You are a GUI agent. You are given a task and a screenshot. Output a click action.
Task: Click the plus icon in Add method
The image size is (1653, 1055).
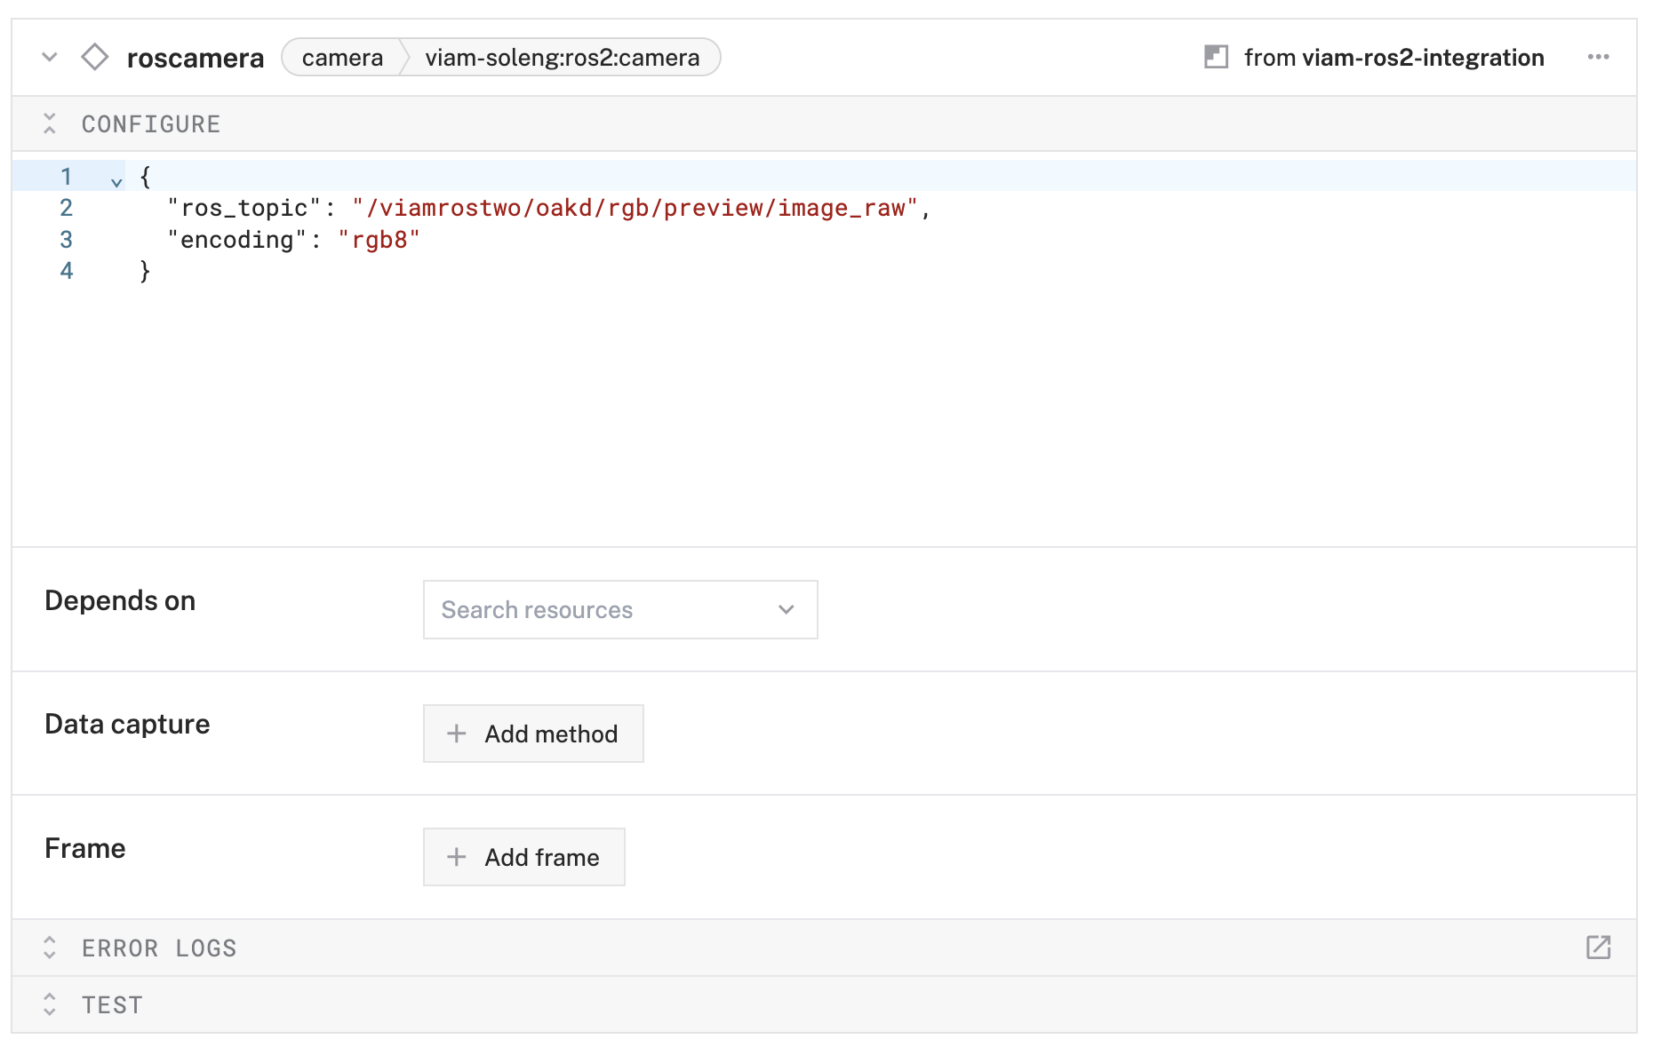pyautogui.click(x=456, y=734)
